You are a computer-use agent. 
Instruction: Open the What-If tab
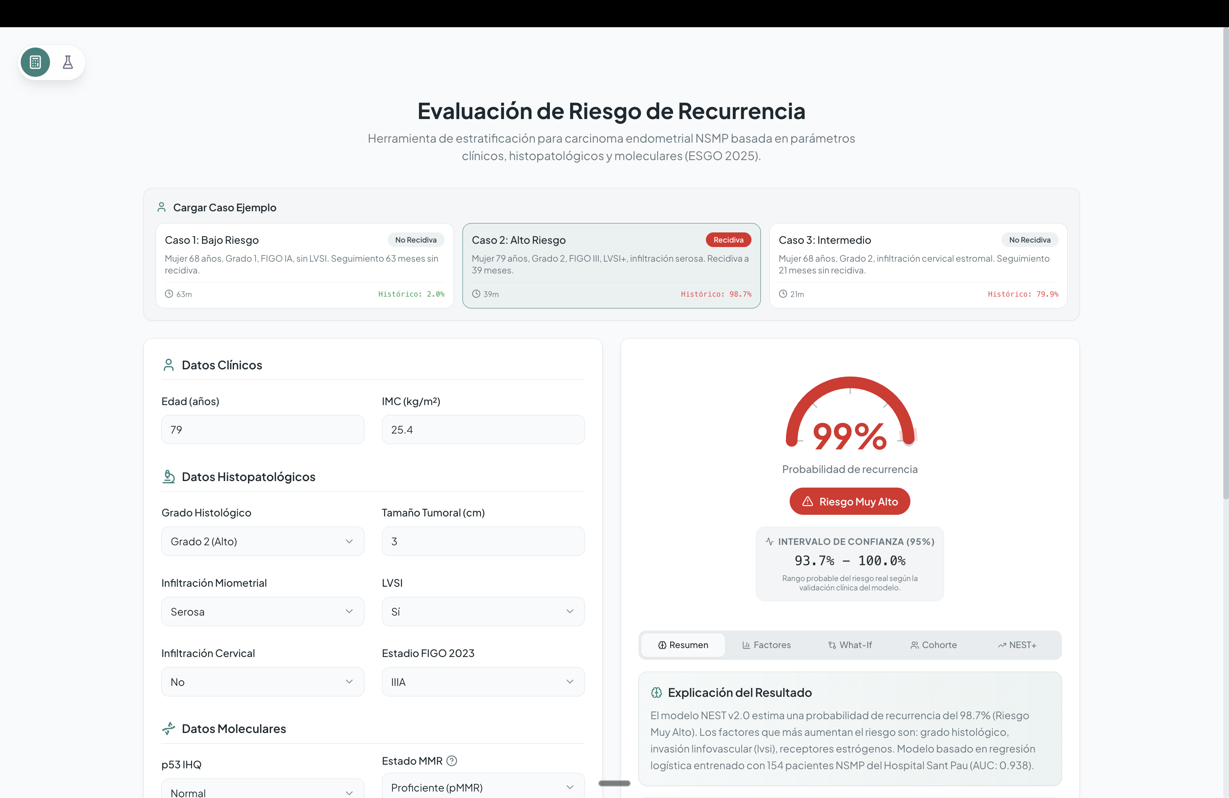(850, 645)
